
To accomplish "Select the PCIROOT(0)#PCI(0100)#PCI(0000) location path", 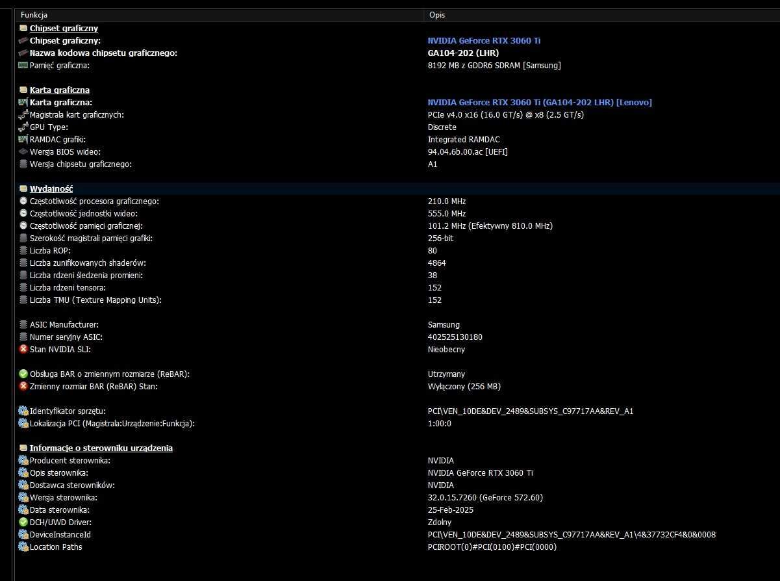I will [x=492, y=547].
